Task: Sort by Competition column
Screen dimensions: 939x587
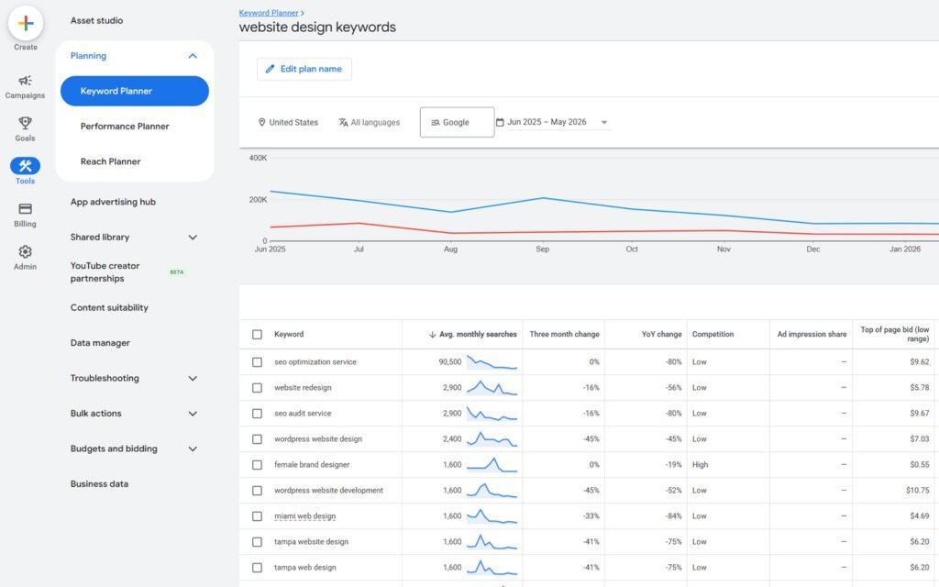Action: [713, 334]
